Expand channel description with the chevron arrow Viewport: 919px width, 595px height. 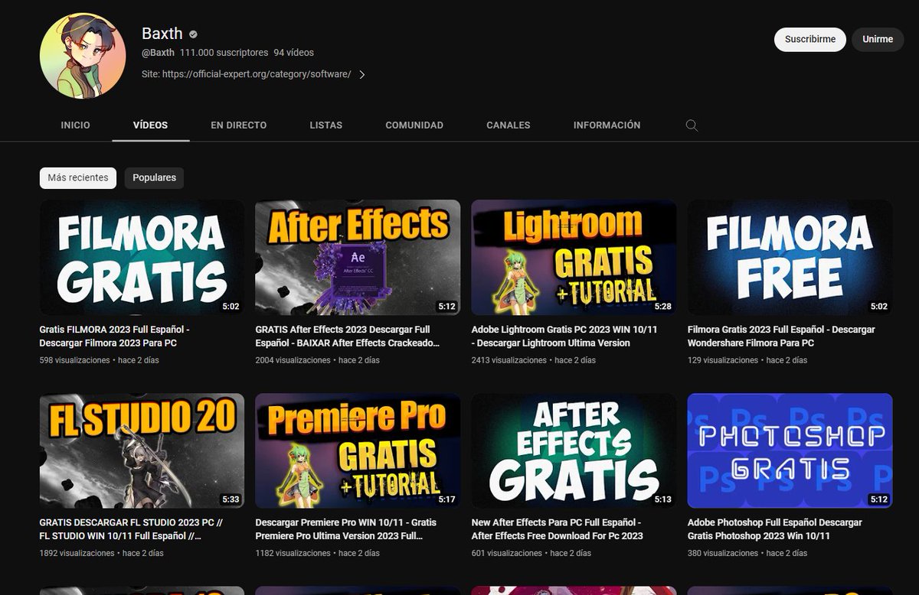click(x=362, y=74)
